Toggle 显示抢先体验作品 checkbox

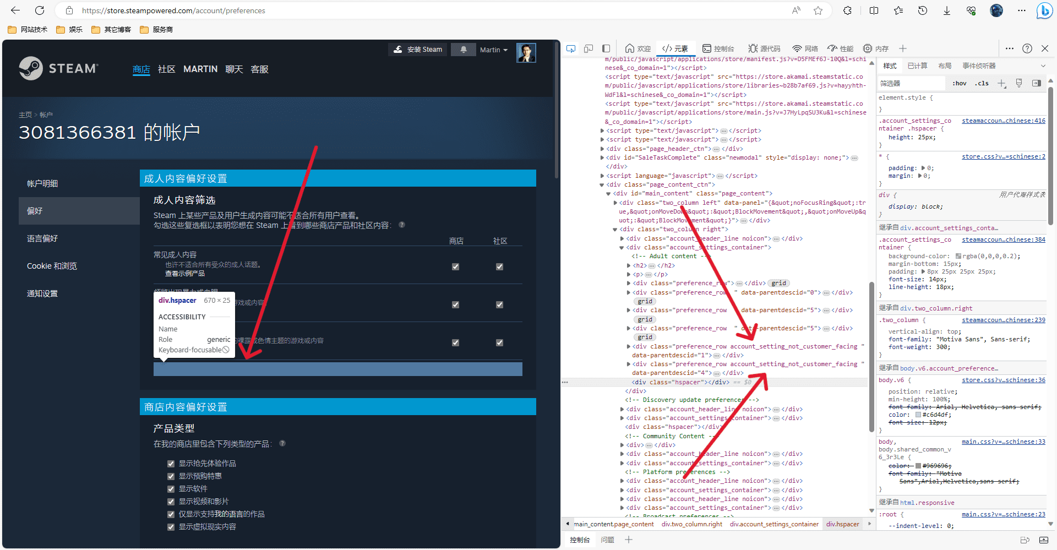pyautogui.click(x=171, y=464)
